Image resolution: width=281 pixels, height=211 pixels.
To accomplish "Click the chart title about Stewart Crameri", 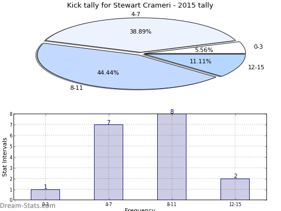I will click(140, 5).
